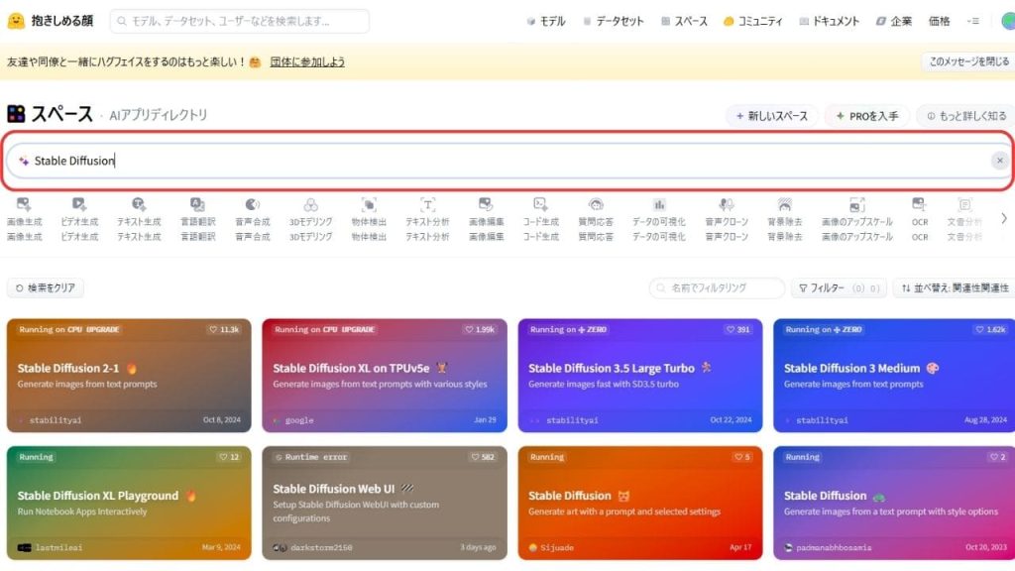Open the Stable Diffusion XL Playground card
The width and height of the screenshot is (1015, 571).
point(129,503)
